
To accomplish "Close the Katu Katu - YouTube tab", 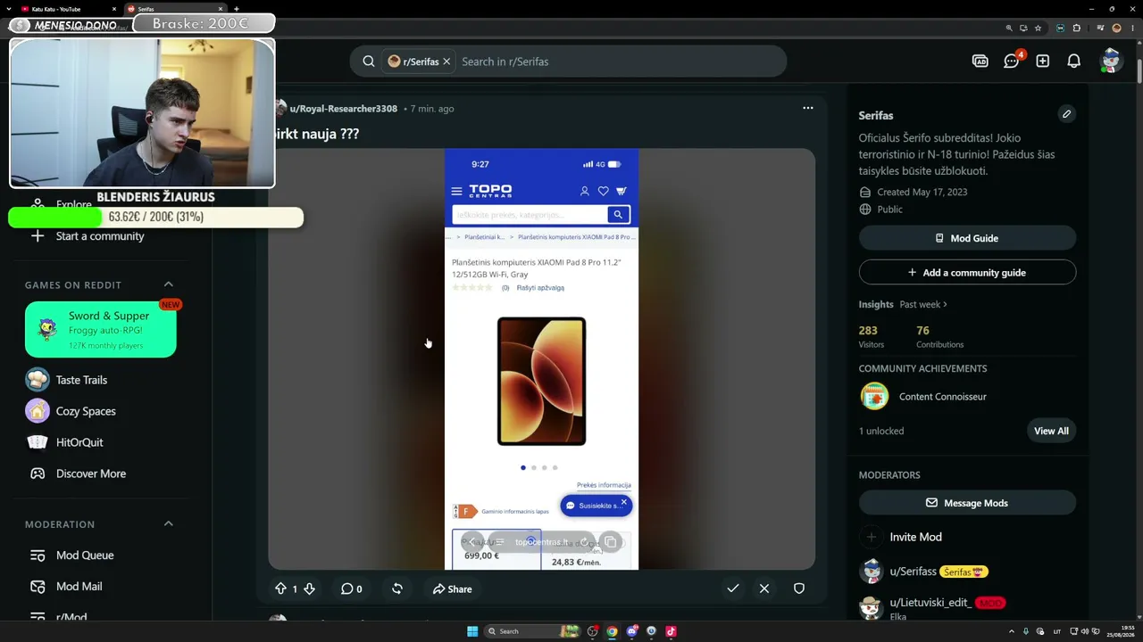I will tap(113, 9).
